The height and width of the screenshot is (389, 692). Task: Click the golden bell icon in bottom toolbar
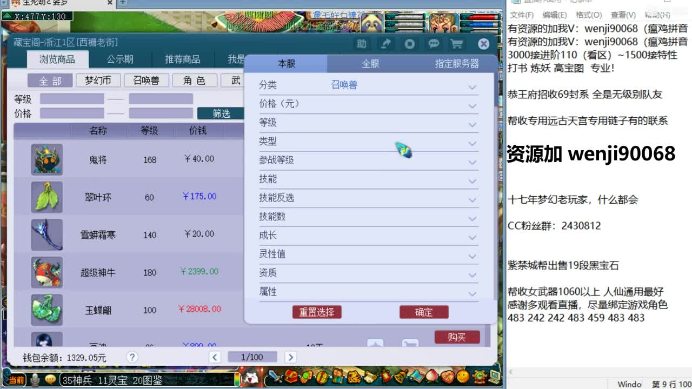402,375
